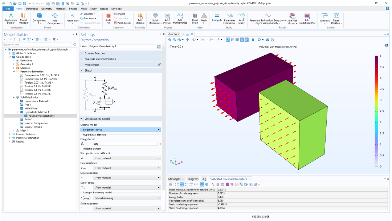Take a snapshot with the camera icon
392x221 pixels.
click(268, 40)
